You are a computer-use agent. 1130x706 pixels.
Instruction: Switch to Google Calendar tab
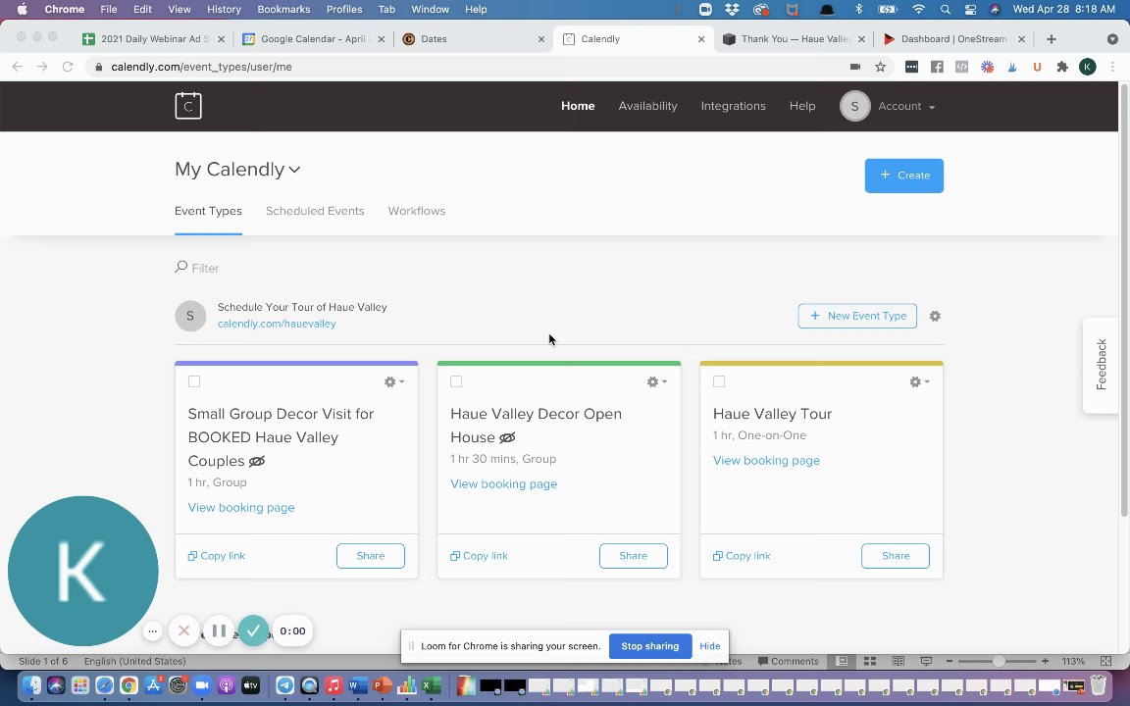tap(315, 39)
